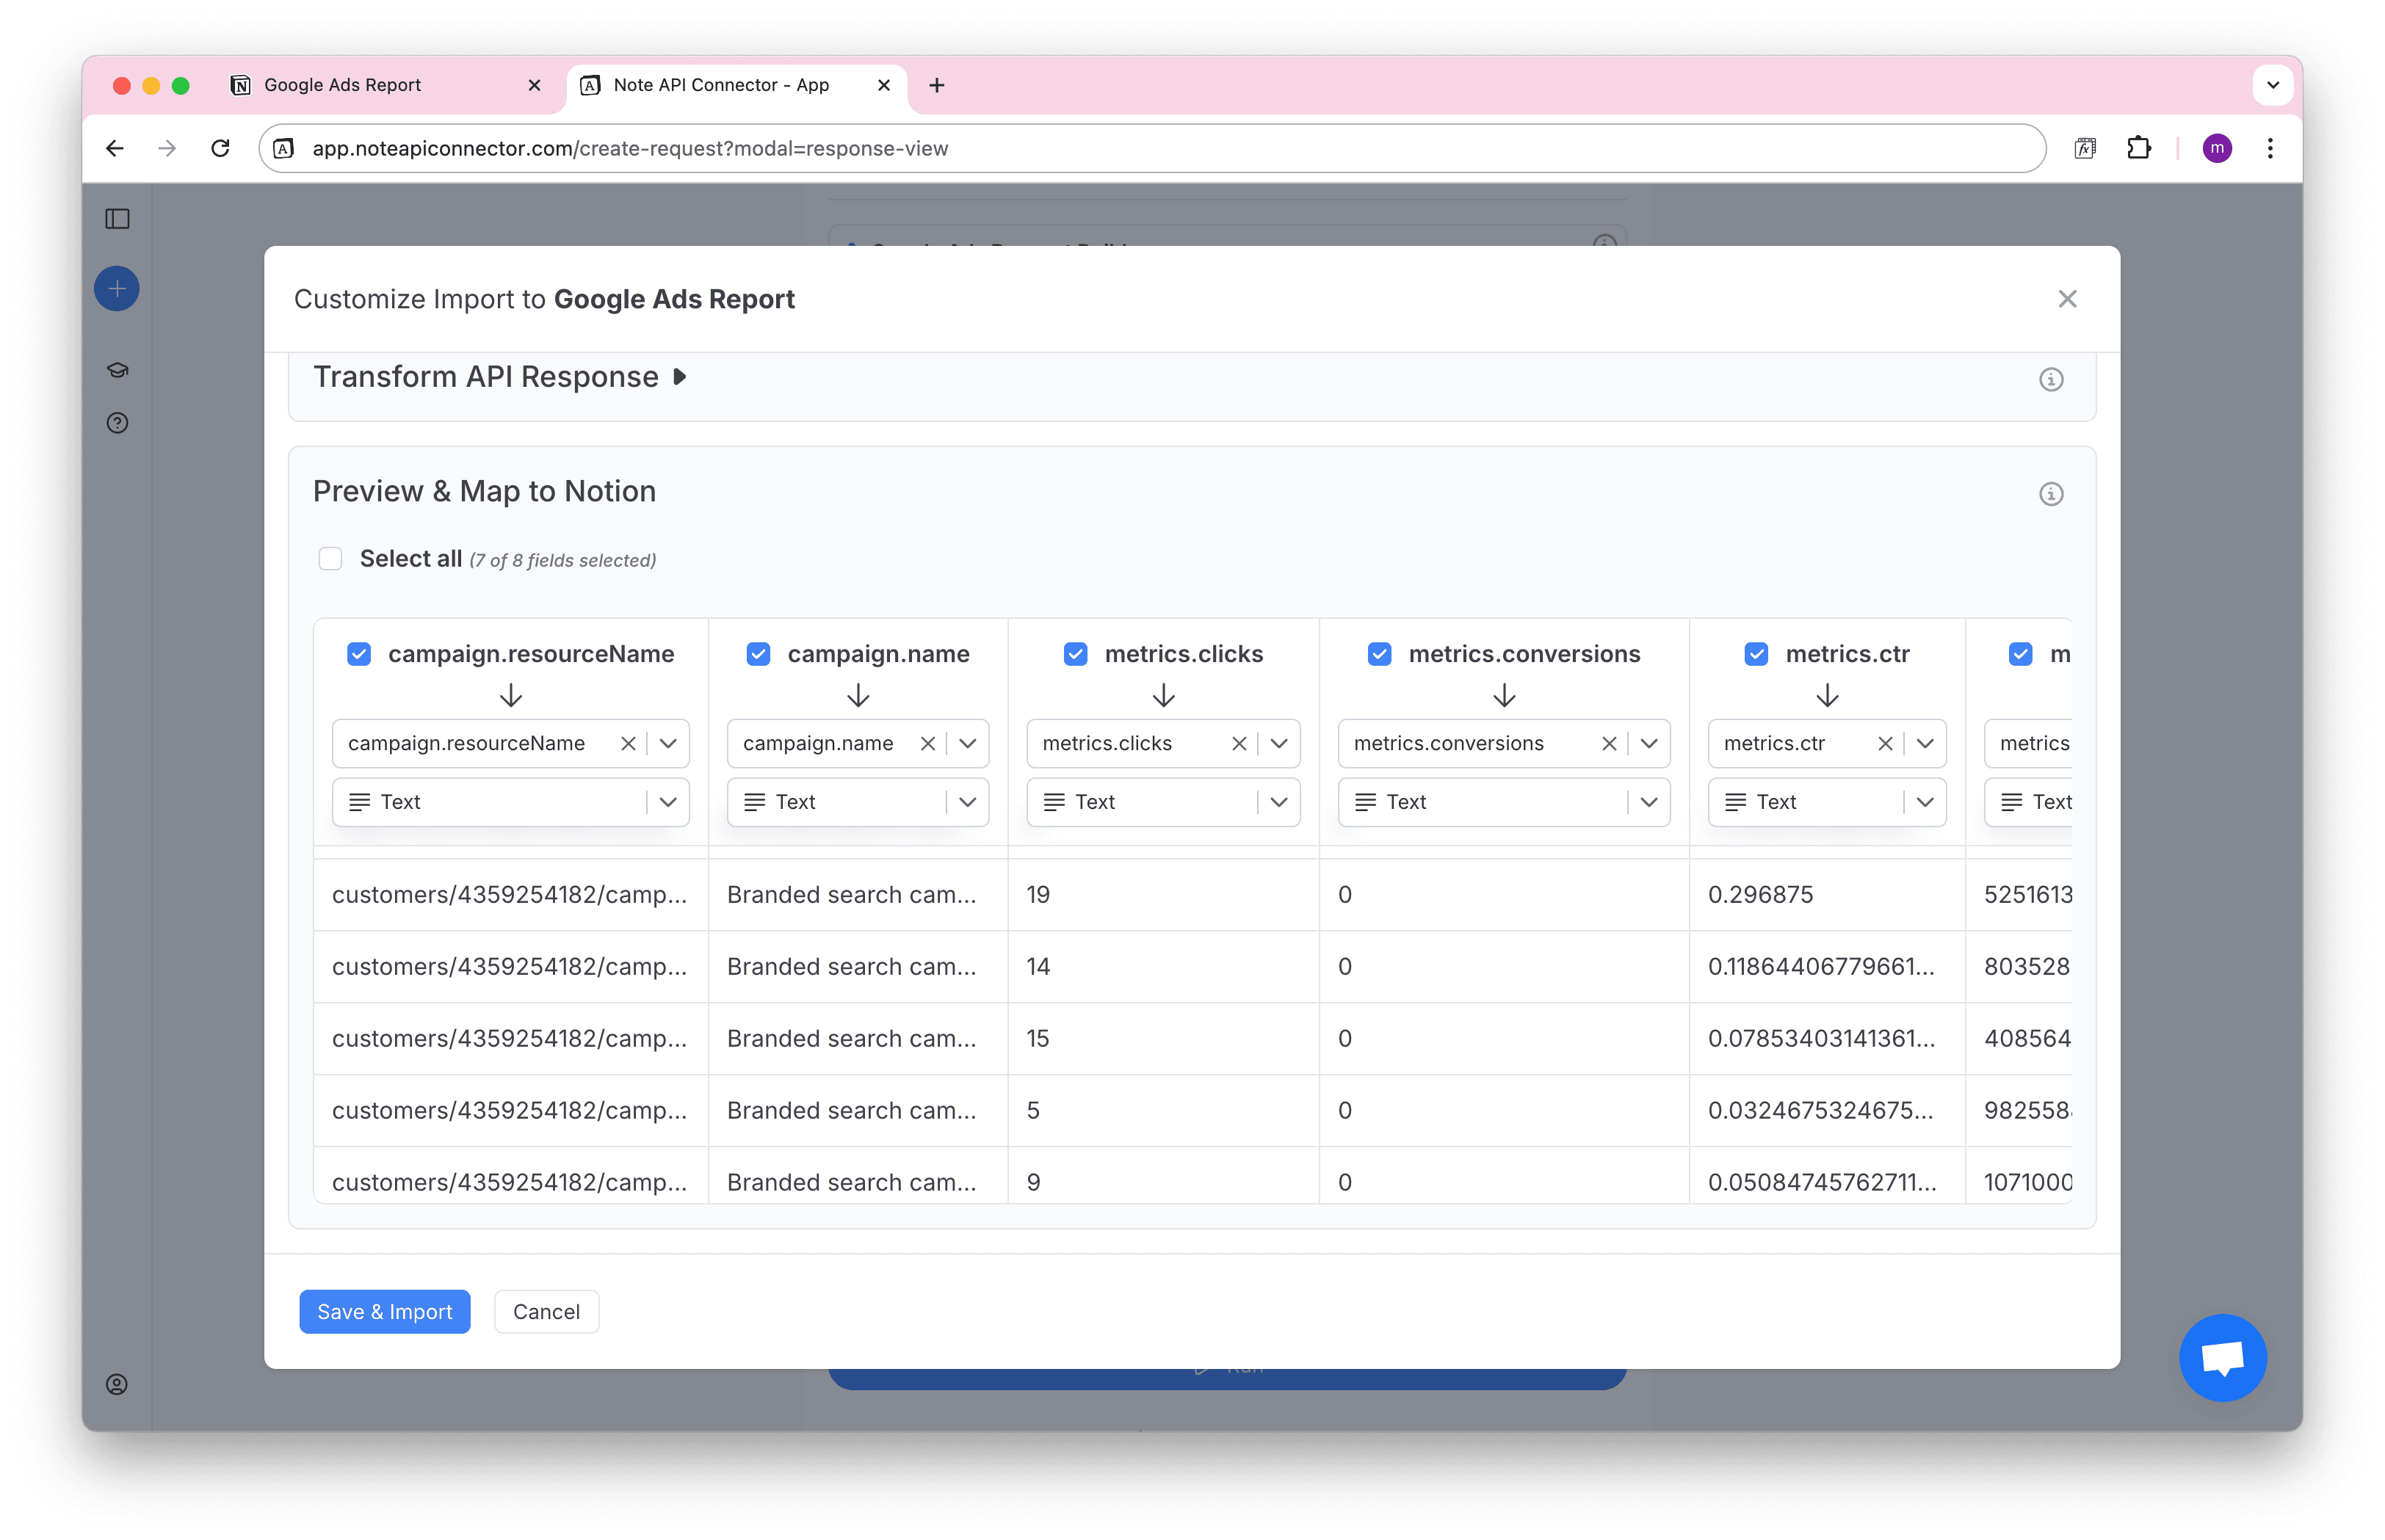The width and height of the screenshot is (2385, 1540).
Task: View site information icon in address bar
Action: tap(284, 149)
